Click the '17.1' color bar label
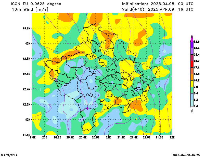 196,68
